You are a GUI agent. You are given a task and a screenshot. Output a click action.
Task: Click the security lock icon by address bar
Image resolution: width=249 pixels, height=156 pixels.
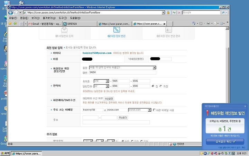pyautogui.click(x=168, y=12)
